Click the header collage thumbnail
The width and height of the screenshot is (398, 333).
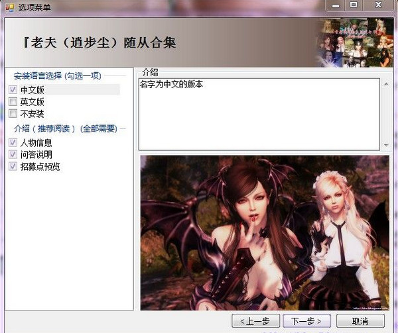(x=355, y=42)
